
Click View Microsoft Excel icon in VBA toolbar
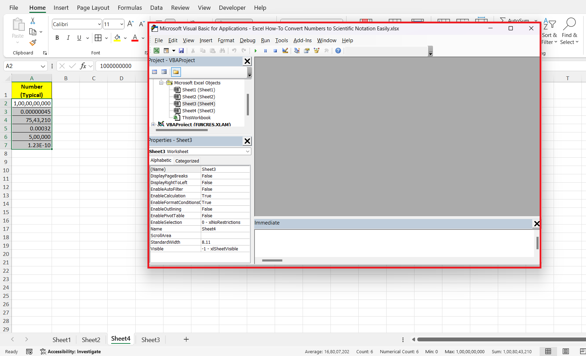[x=157, y=51]
